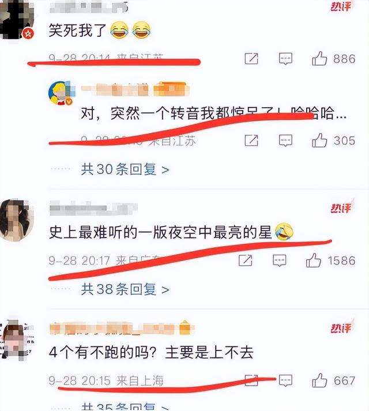The image size is (369, 411).
Task: Open the cartoon avatar of replying user
Action: point(61,93)
